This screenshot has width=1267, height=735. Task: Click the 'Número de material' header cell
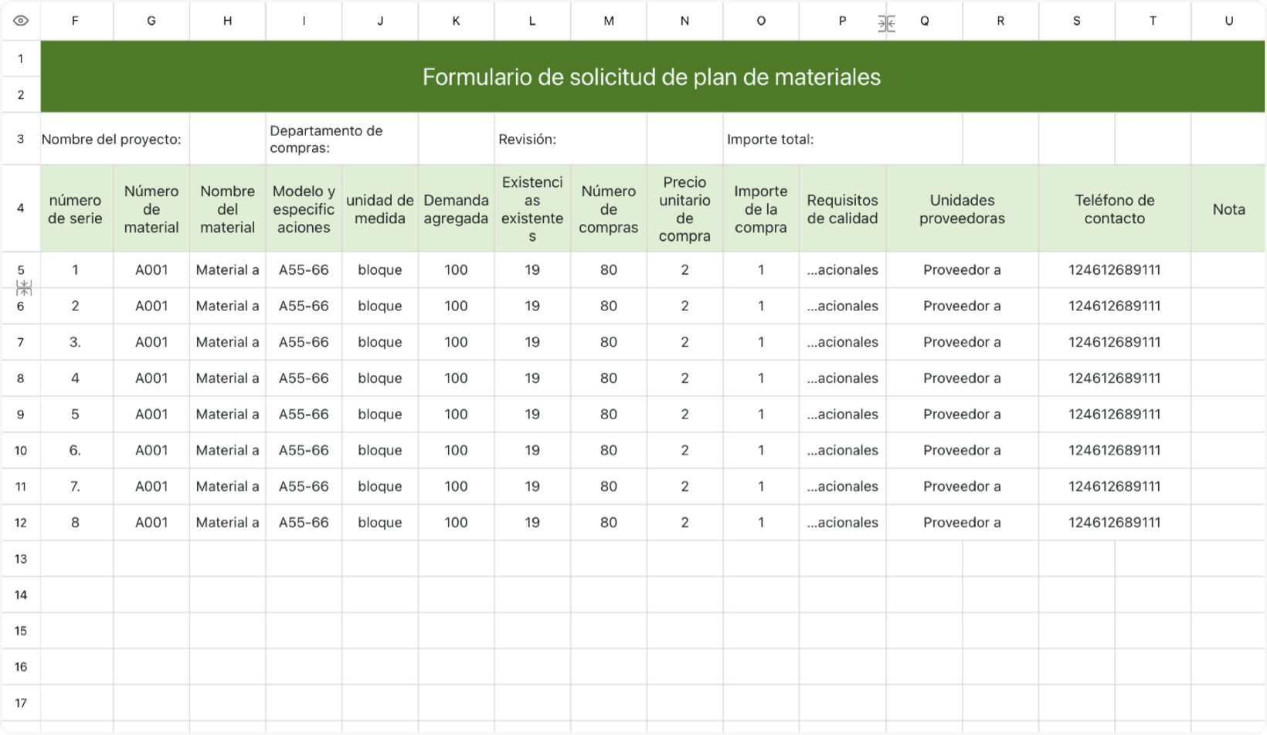(151, 208)
